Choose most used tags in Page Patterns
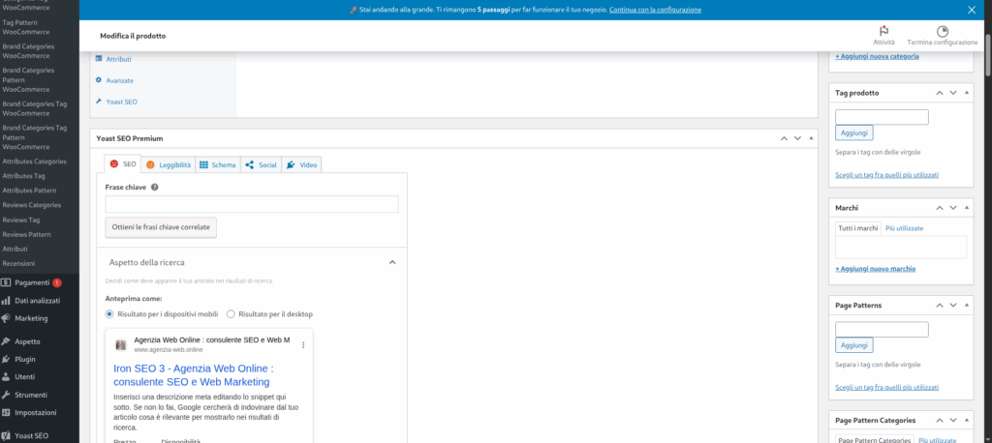 (886, 387)
